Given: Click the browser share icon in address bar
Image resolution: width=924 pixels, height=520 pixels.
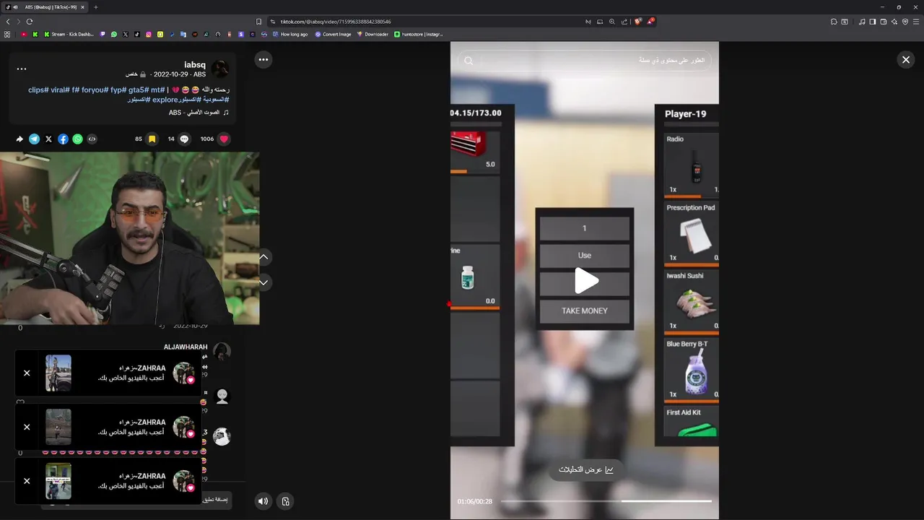Looking at the screenshot, I should click(624, 22).
